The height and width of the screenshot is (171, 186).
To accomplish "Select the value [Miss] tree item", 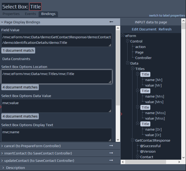I will (x=155, y=118).
